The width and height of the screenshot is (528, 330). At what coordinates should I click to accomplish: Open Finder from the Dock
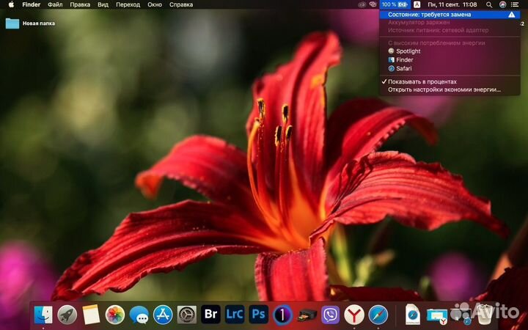pos(43,315)
